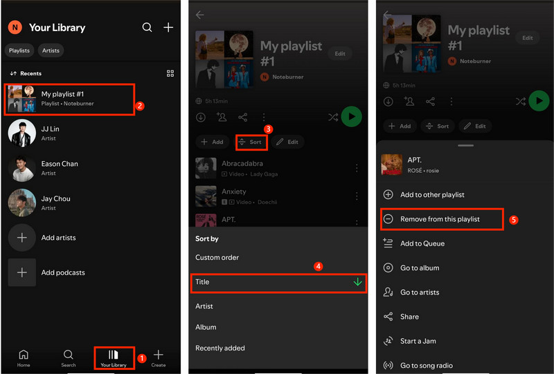The image size is (554, 374).
Task: Download playlist on sort screen
Action: point(201,117)
